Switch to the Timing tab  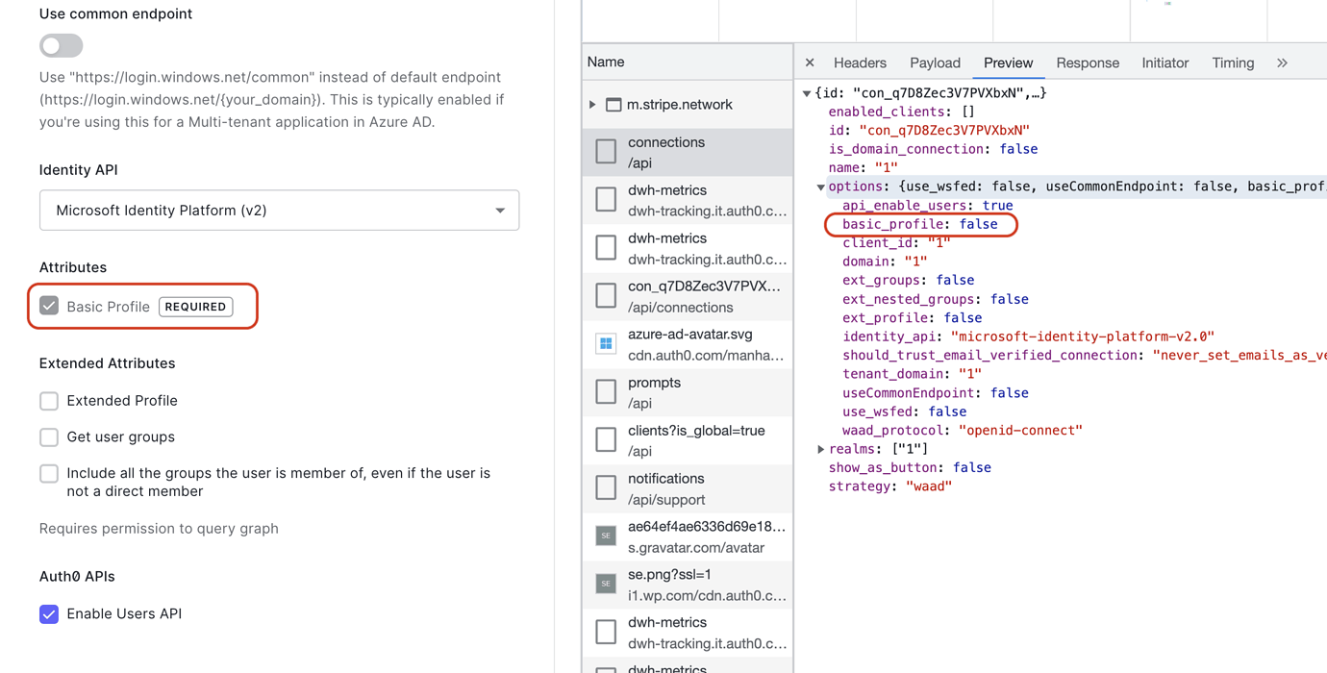point(1233,62)
